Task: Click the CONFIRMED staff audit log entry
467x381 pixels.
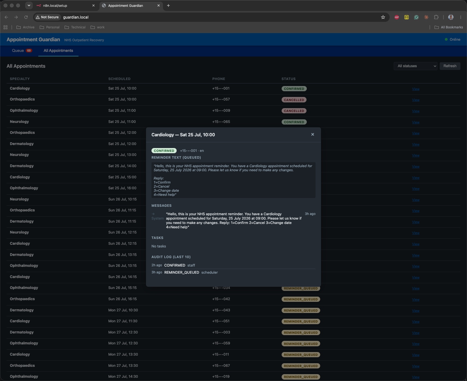Action: [x=234, y=265]
